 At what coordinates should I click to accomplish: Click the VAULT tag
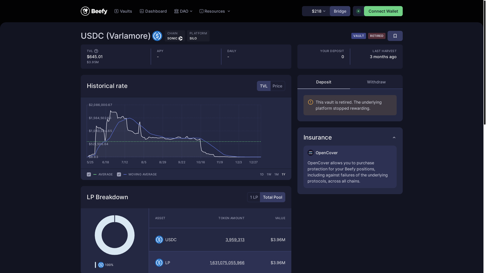click(359, 36)
